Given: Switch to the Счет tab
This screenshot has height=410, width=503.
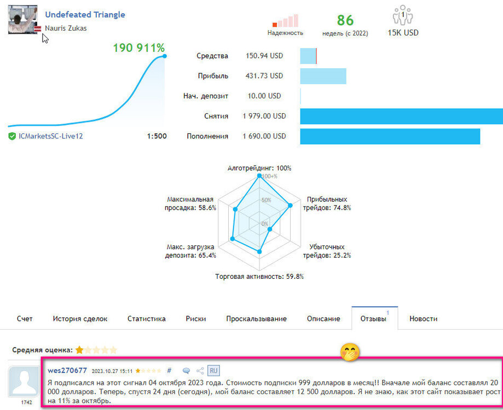Looking at the screenshot, I should pos(25,319).
